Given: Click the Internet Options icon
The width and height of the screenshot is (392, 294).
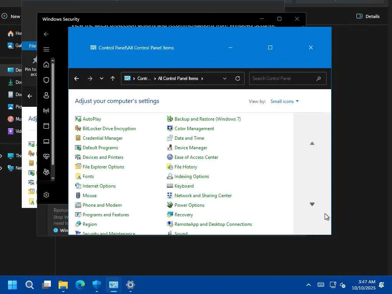Looking at the screenshot, I should 78,186.
